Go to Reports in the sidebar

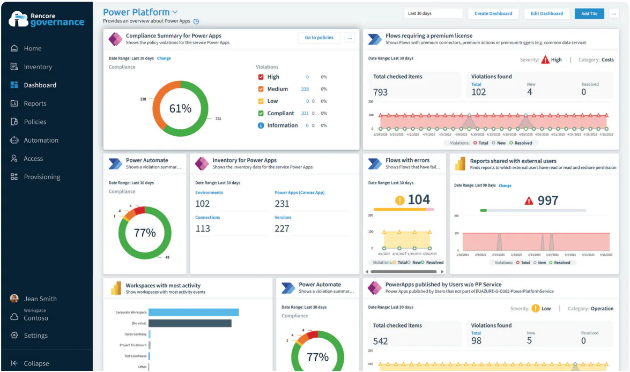pos(28,103)
